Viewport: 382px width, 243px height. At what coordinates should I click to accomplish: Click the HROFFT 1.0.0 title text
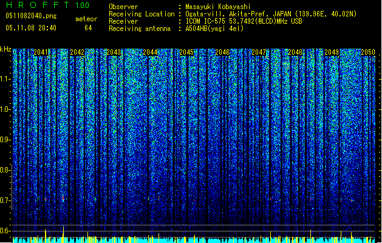(47, 5)
